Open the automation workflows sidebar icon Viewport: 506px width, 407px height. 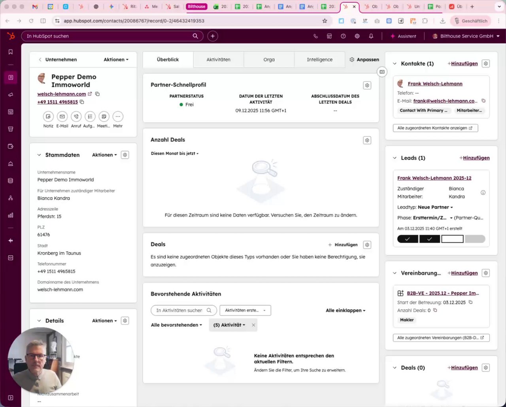tap(11, 198)
